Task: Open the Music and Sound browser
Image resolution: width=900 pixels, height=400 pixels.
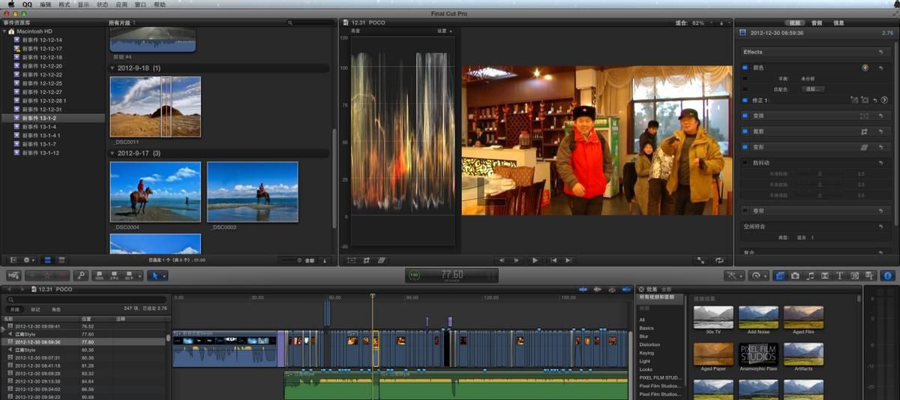Action: pos(810,275)
